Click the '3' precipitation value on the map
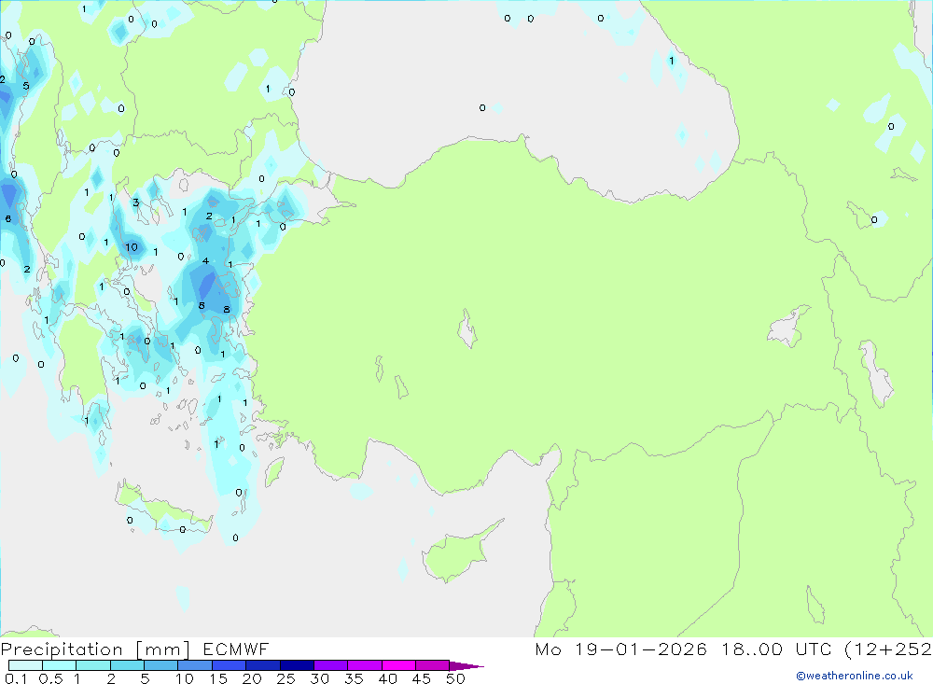 tap(135, 202)
